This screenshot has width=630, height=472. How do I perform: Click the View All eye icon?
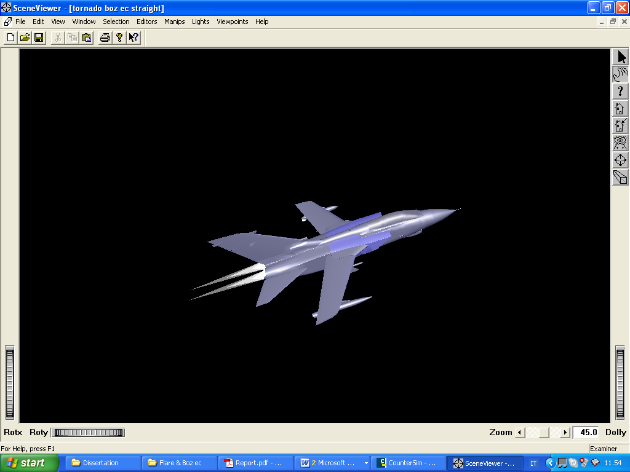click(620, 143)
